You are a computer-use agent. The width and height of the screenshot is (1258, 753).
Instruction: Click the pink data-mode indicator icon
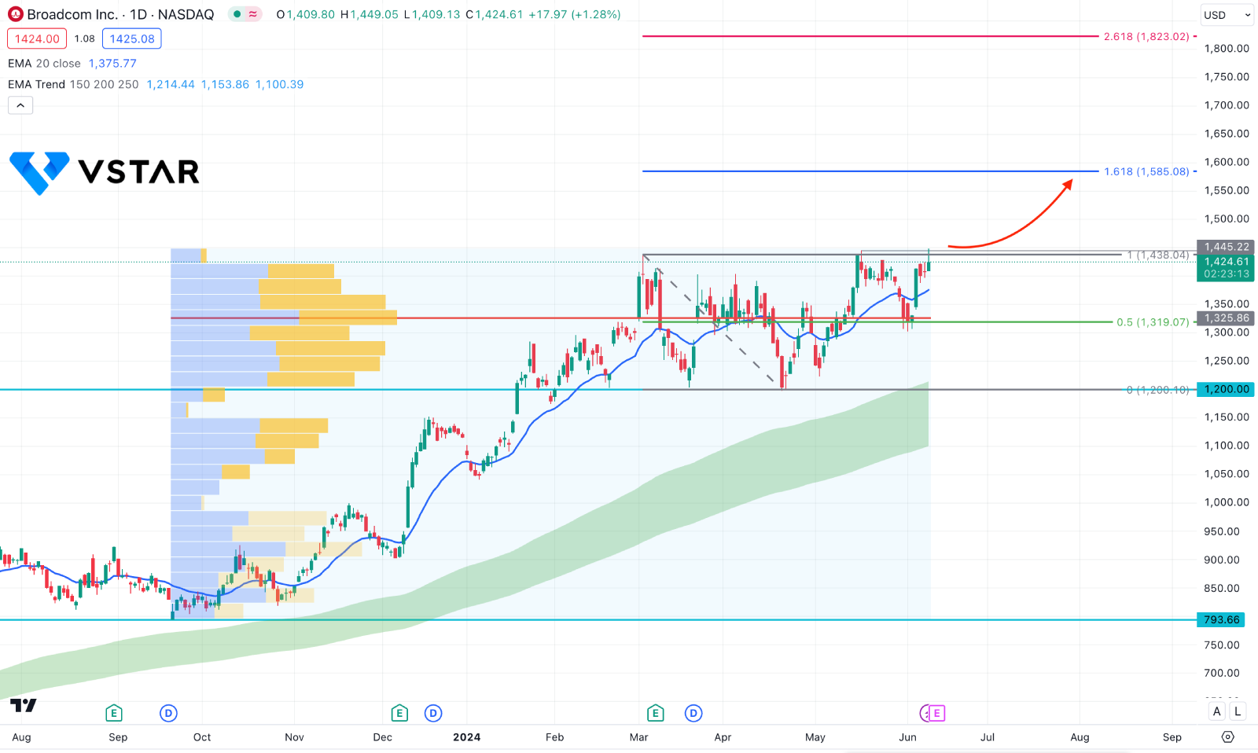point(253,14)
